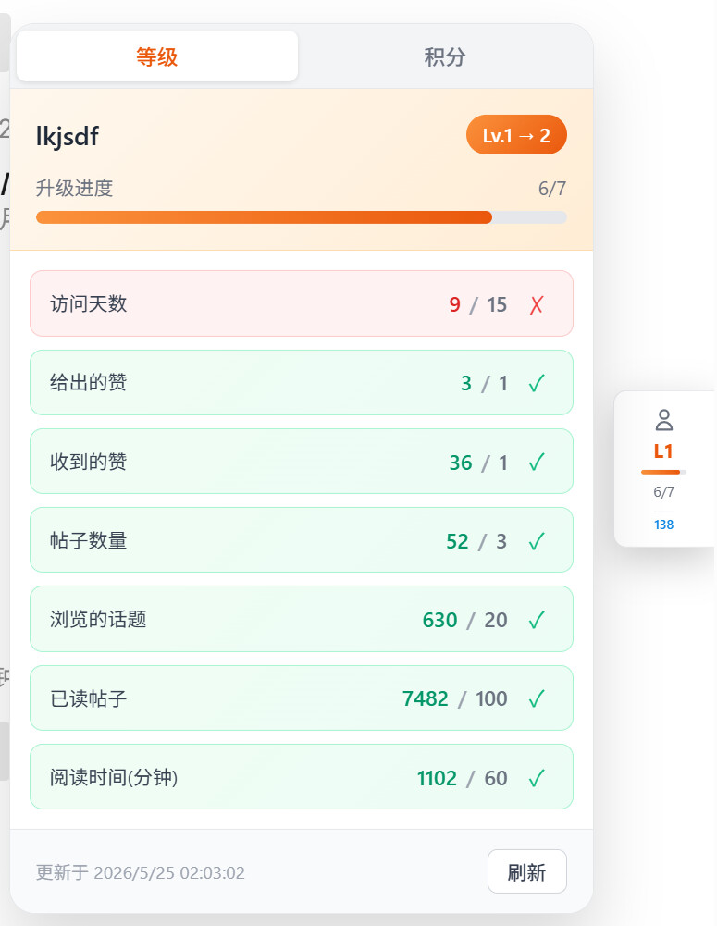Click the checkmark icon on 收到的赞
Screen dimensions: 717x926
[537, 462]
